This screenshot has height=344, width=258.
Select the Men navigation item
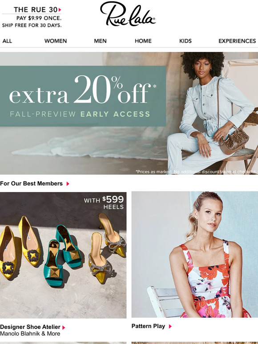pos(100,41)
